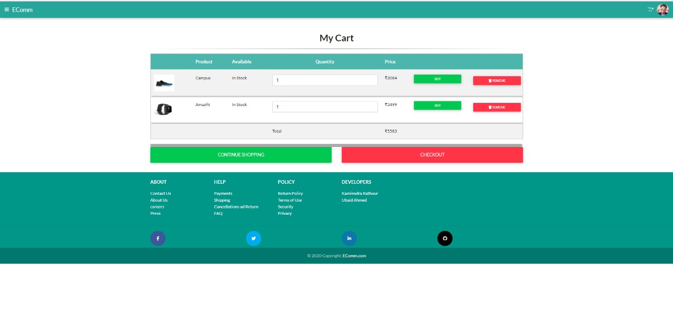Click developer Ubaid Ahmed link
673x325 pixels.
point(354,200)
